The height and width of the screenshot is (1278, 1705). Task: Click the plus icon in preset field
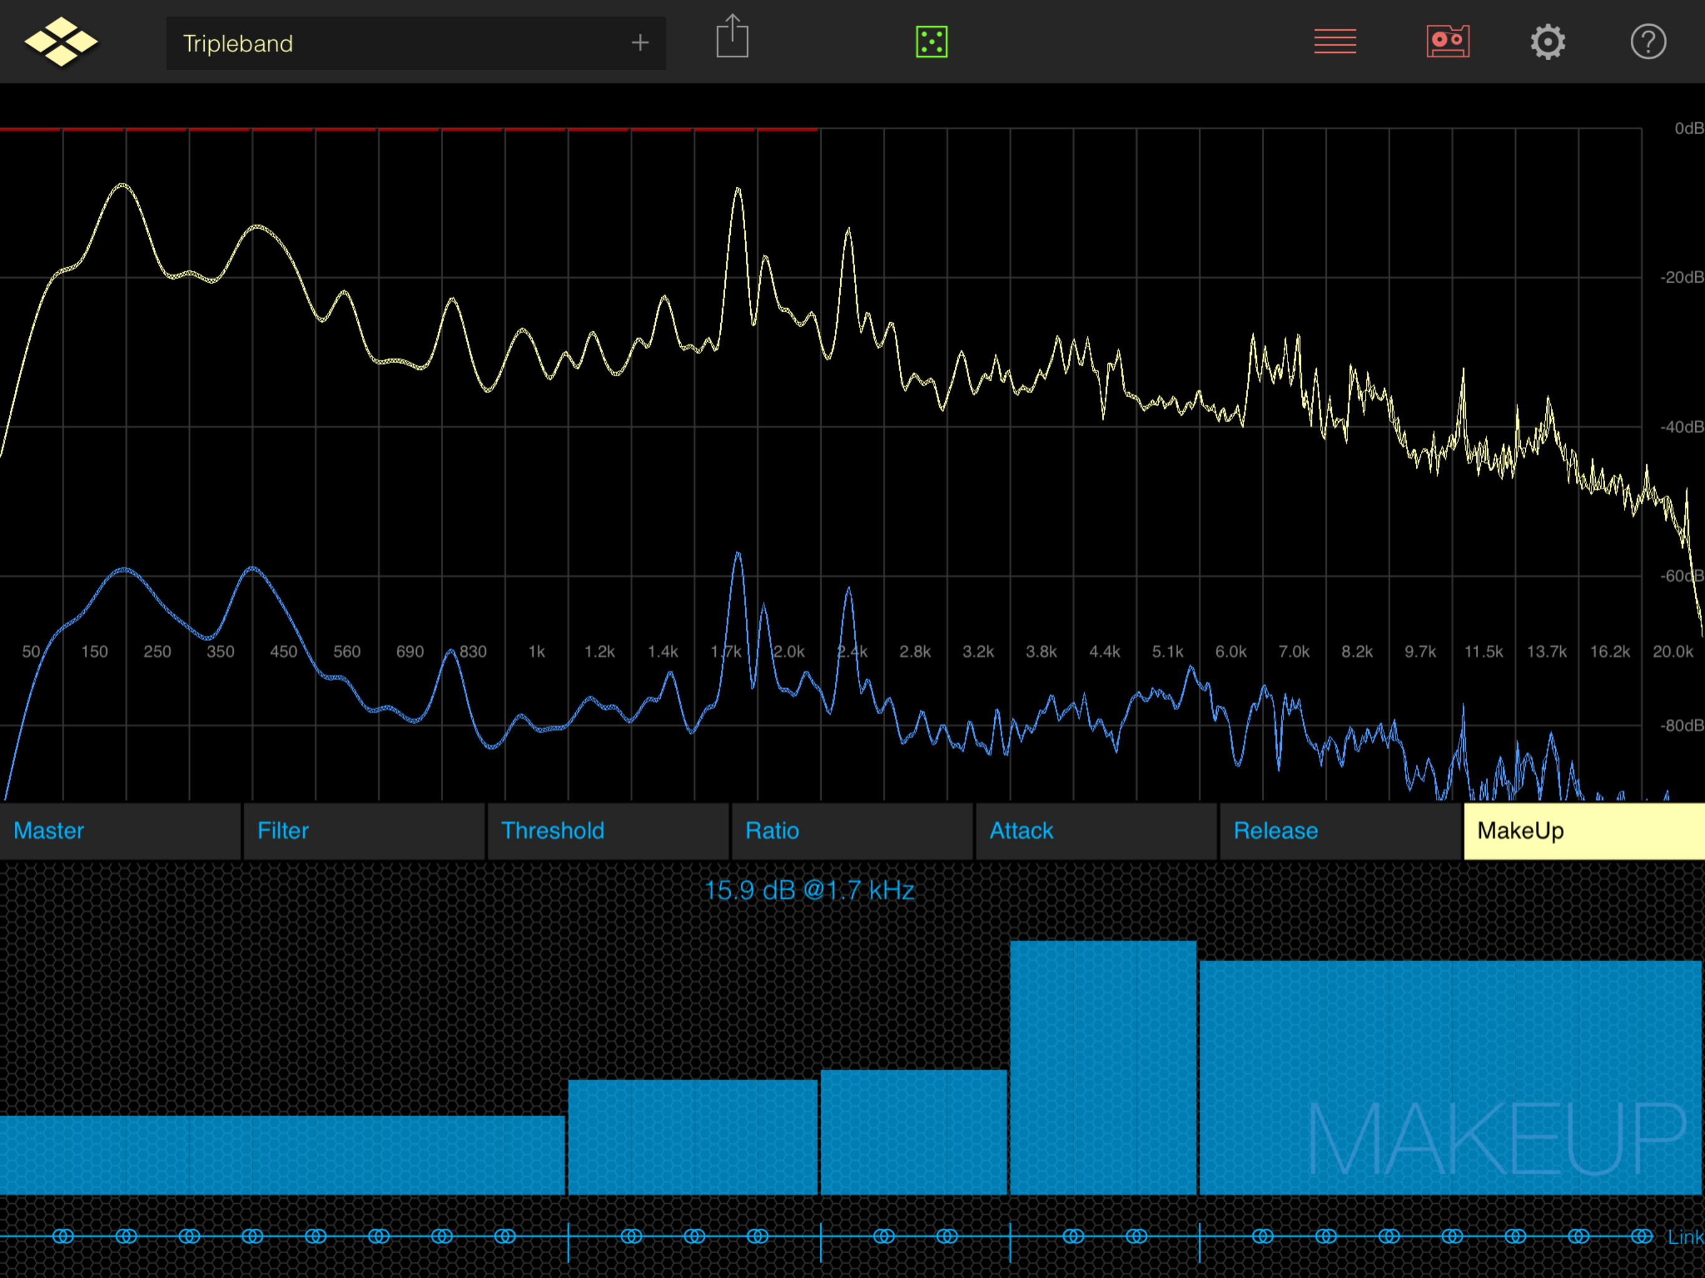click(x=640, y=43)
